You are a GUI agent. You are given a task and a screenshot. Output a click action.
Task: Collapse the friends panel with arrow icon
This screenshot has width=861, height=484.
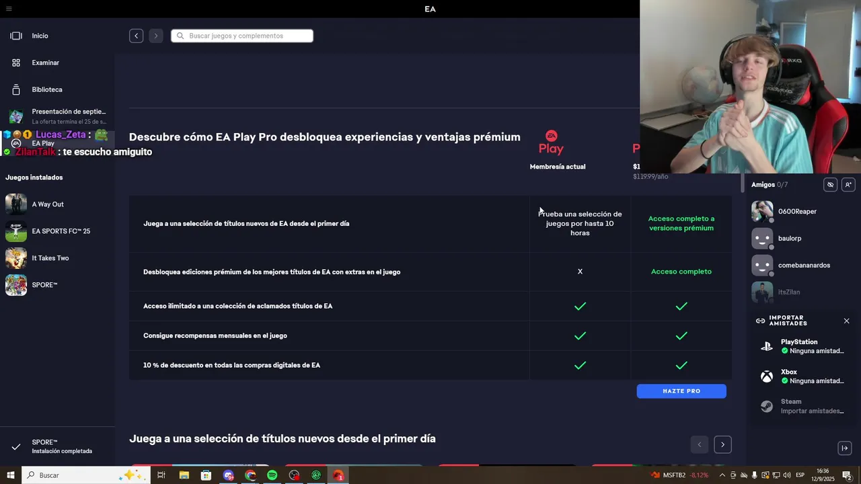pos(845,448)
